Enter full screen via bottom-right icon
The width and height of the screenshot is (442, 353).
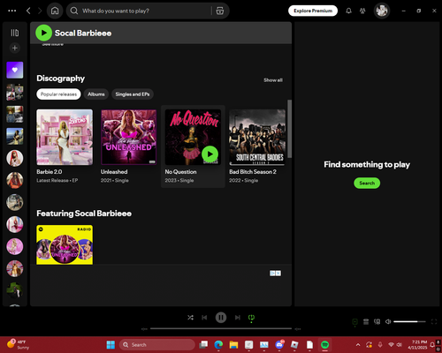click(x=434, y=321)
